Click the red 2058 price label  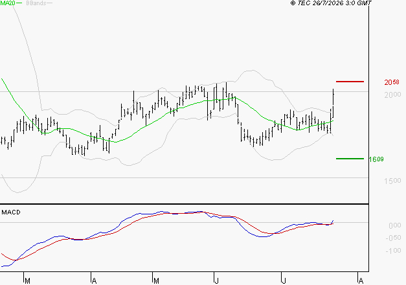(x=392, y=82)
